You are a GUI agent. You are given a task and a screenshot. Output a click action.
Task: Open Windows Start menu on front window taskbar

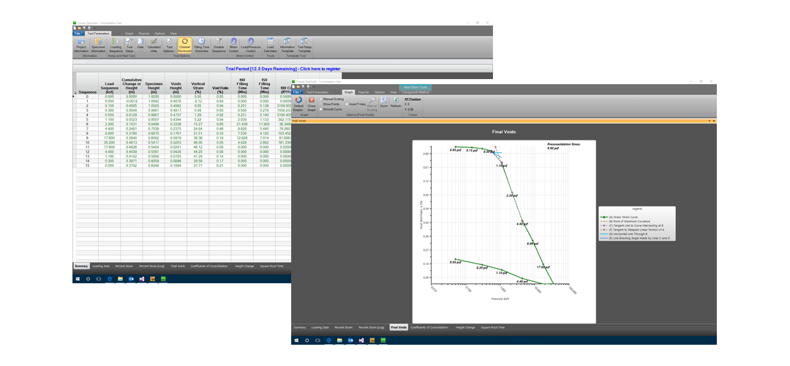pos(297,341)
